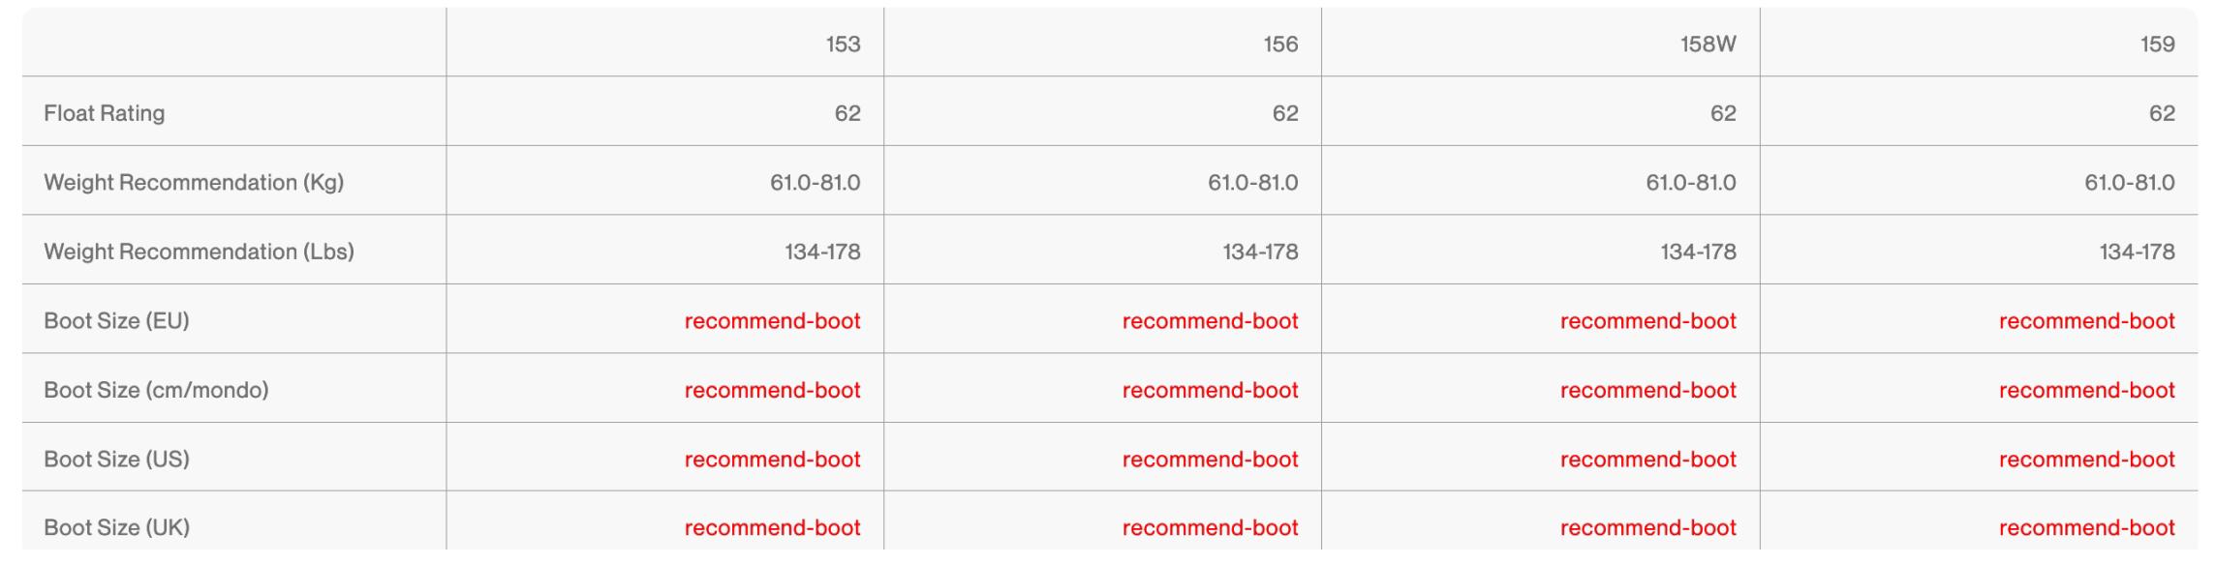Select the Weight Recommendation (Kg) row label
2216x565 pixels.
tap(194, 183)
